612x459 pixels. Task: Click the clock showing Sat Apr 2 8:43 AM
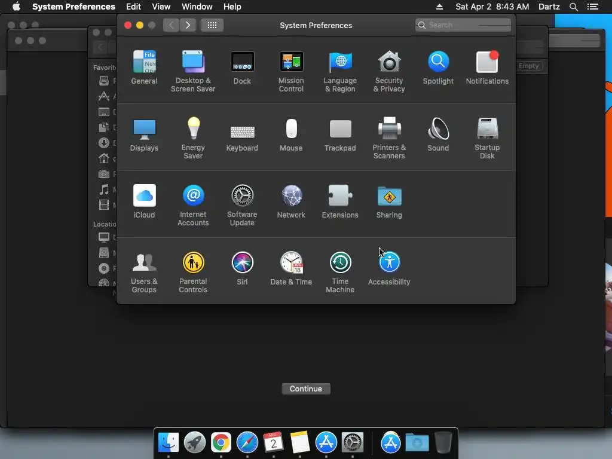tap(492, 7)
